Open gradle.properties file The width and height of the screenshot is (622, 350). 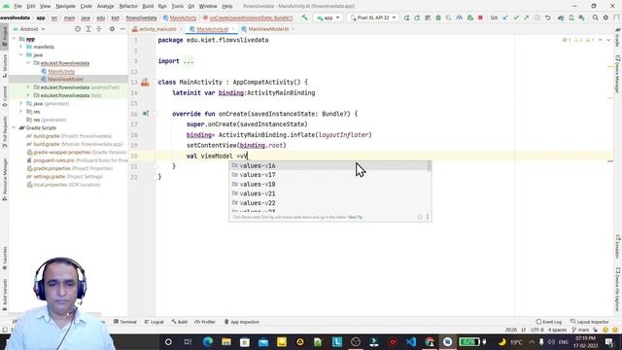70,168
